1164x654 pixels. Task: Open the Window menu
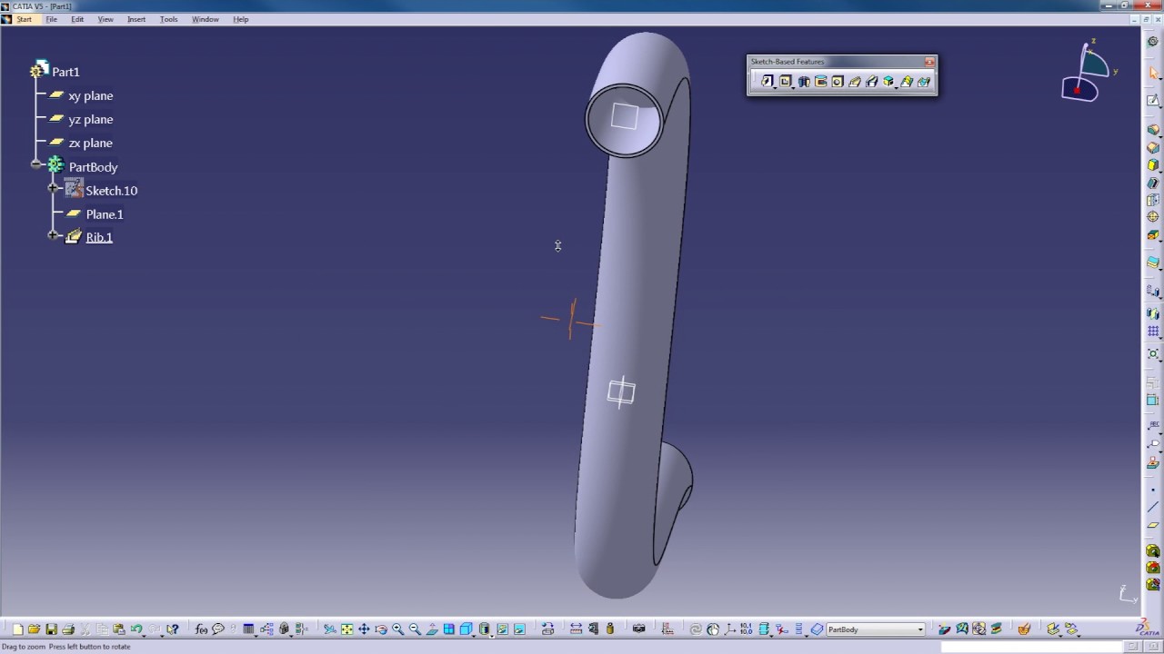pos(206,19)
